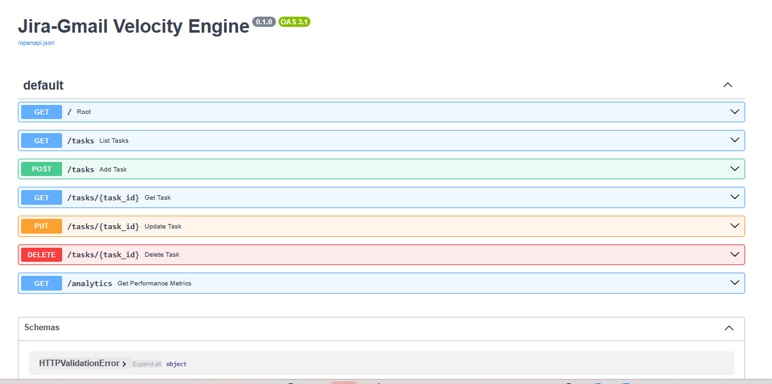Expand the Update Task endpoint row
This screenshot has height=384, width=772.
734,225
